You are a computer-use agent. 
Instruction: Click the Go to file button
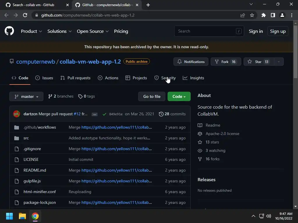point(152,96)
